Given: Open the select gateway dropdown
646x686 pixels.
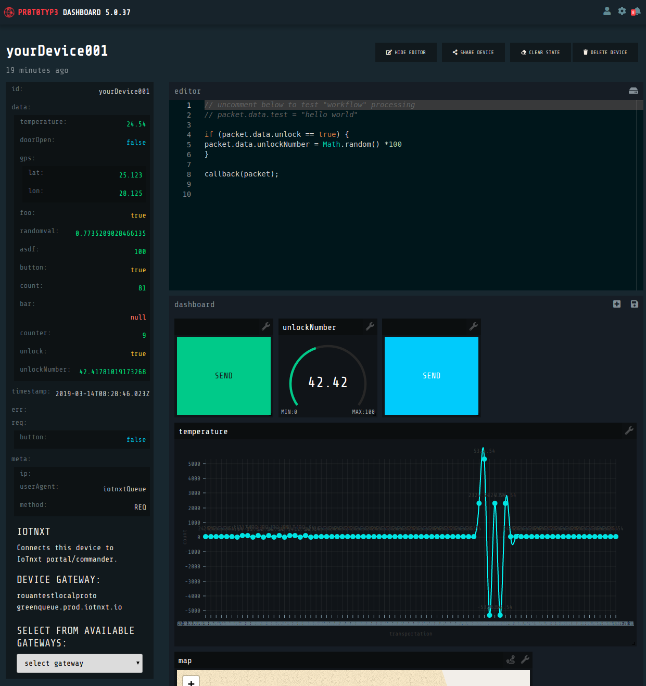Looking at the screenshot, I should coord(80,663).
